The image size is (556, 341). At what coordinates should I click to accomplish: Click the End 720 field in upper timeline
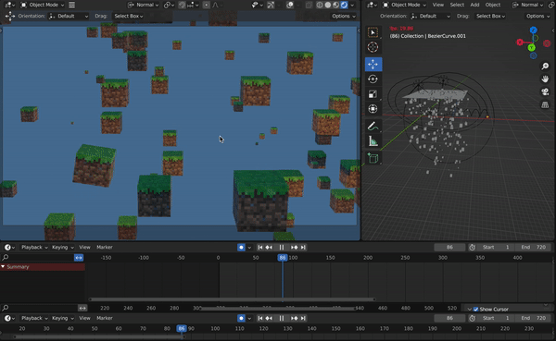coord(534,248)
